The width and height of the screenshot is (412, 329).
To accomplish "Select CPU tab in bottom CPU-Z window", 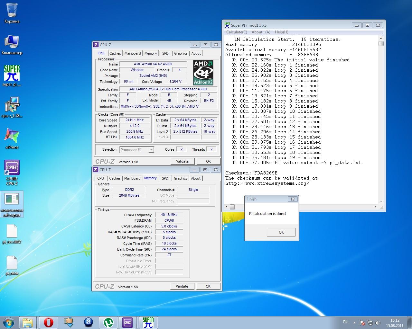I will 101,178.
